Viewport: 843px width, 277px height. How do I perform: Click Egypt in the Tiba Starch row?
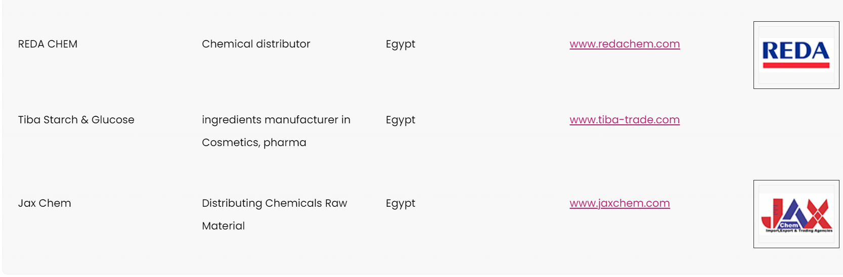click(400, 120)
